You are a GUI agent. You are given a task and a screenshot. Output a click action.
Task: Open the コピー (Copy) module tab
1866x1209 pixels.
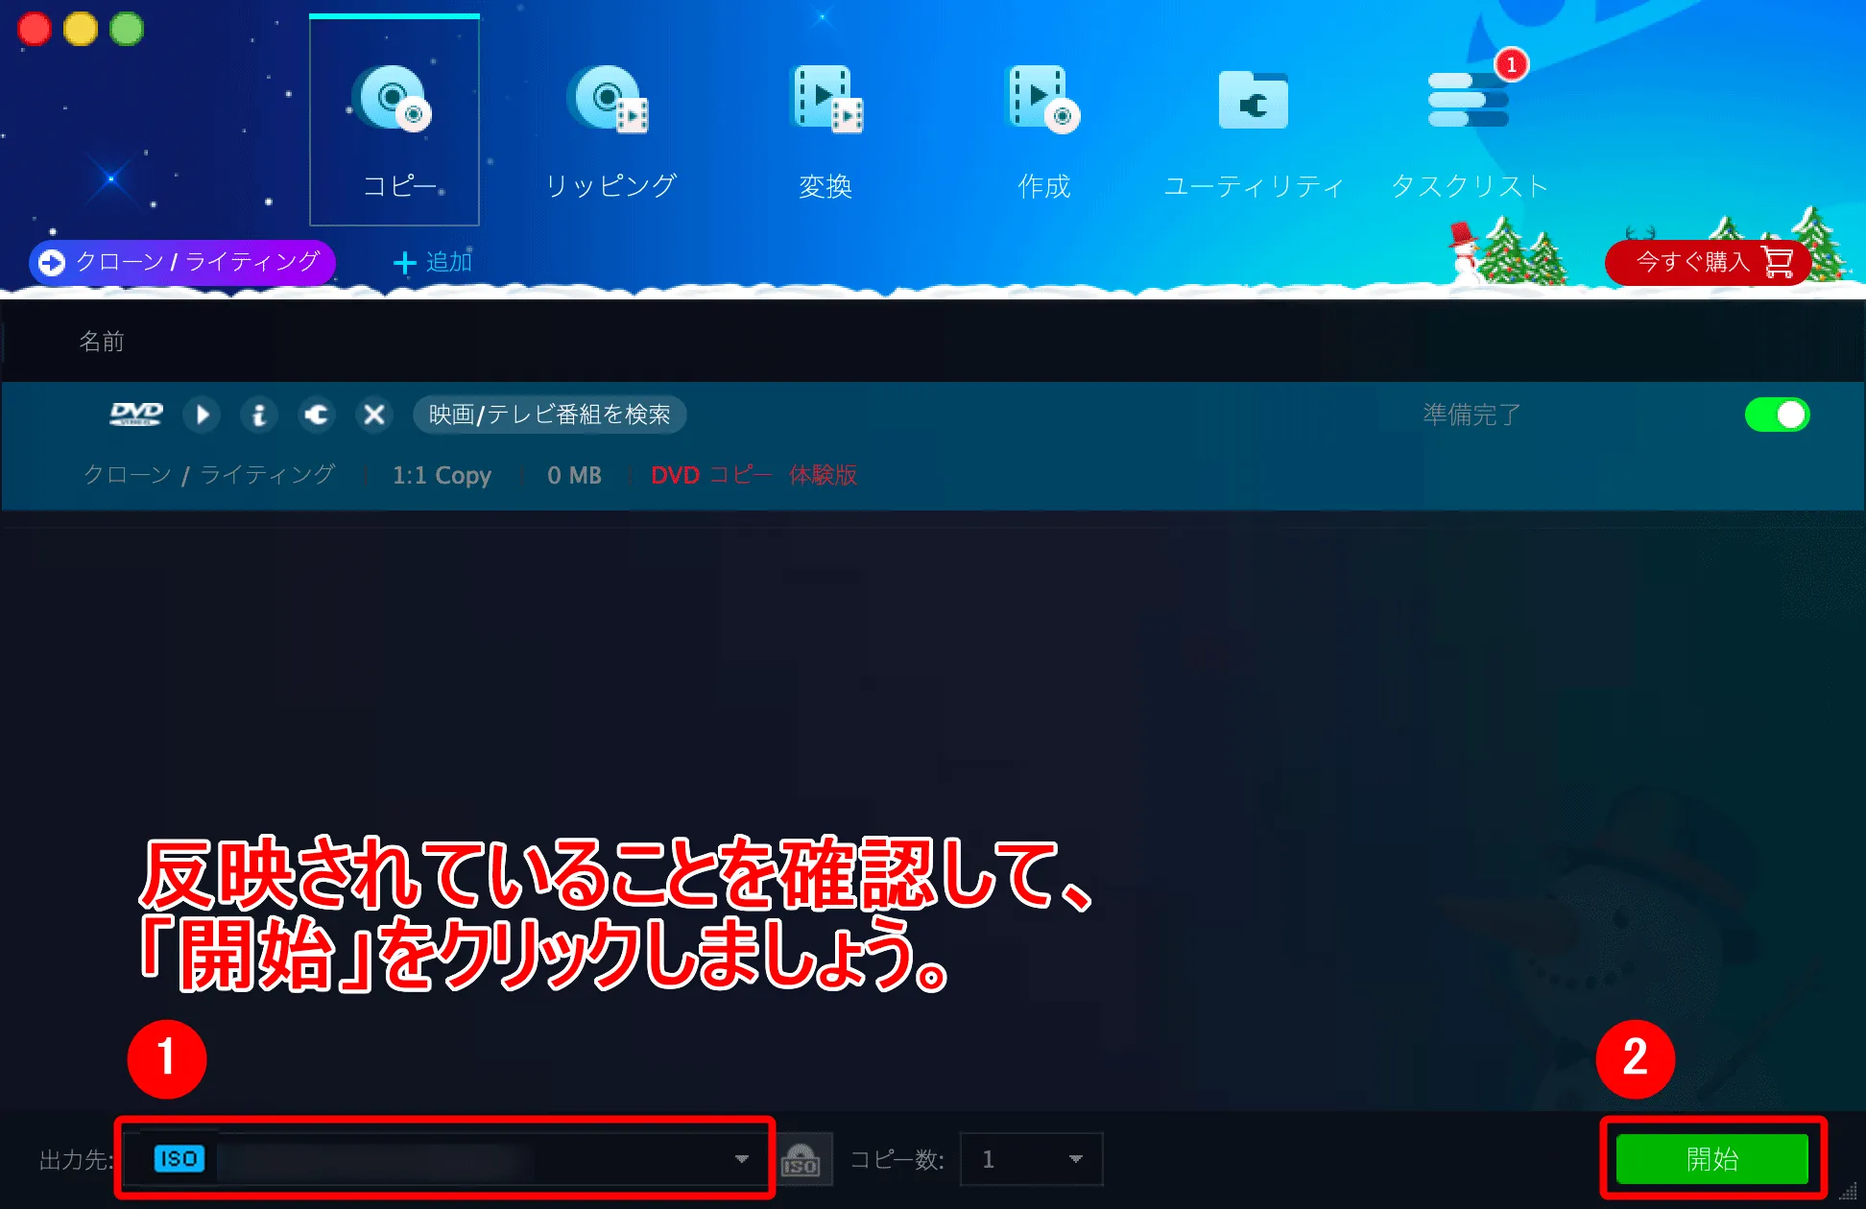pos(394,121)
